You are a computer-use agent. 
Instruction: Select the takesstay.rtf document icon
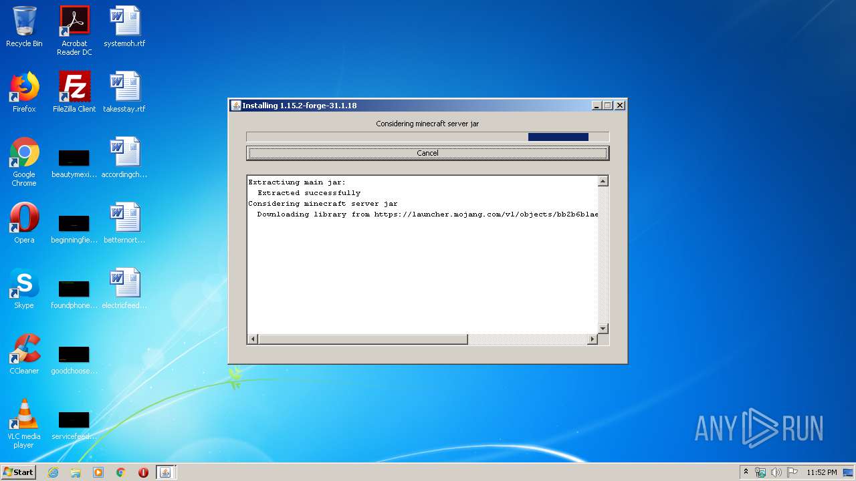(124, 92)
